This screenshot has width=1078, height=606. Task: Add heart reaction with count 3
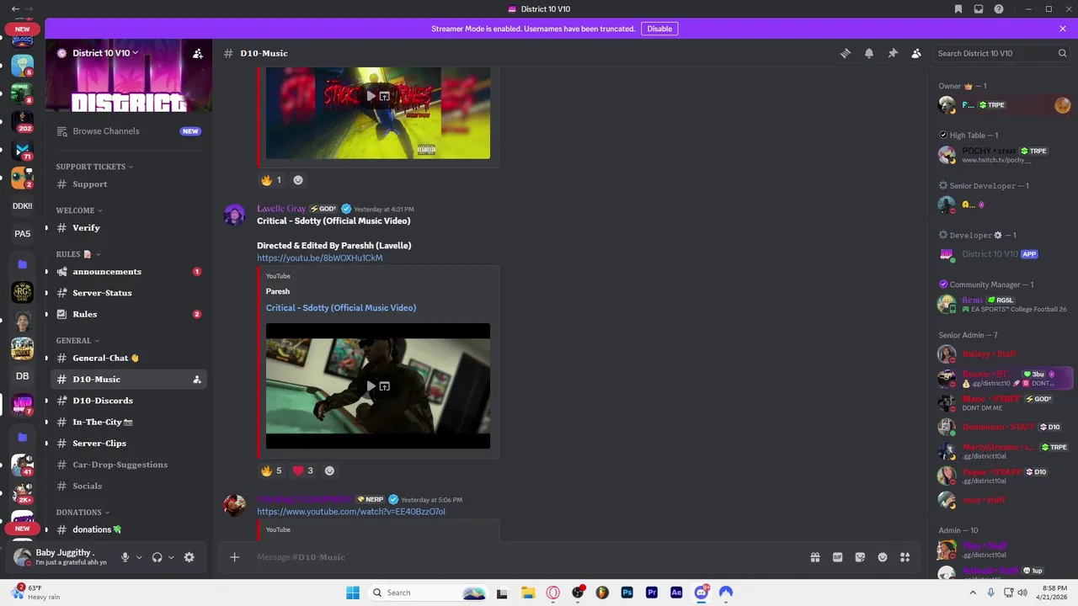[x=302, y=470]
